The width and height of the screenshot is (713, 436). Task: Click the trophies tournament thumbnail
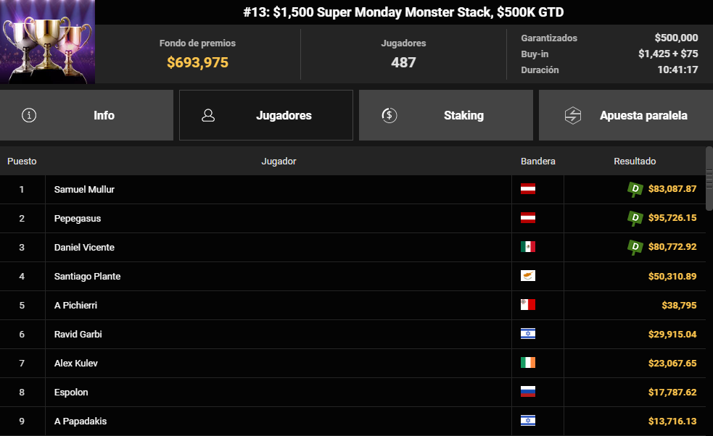pos(47,42)
